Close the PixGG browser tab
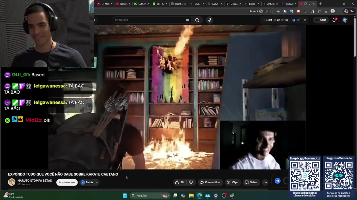The width and height of the screenshot is (357, 200). tap(203, 4)
